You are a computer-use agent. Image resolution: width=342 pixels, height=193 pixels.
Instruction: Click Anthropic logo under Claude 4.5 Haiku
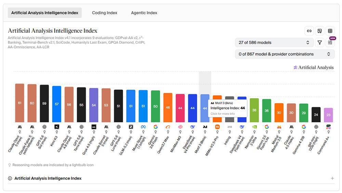(x=291, y=127)
